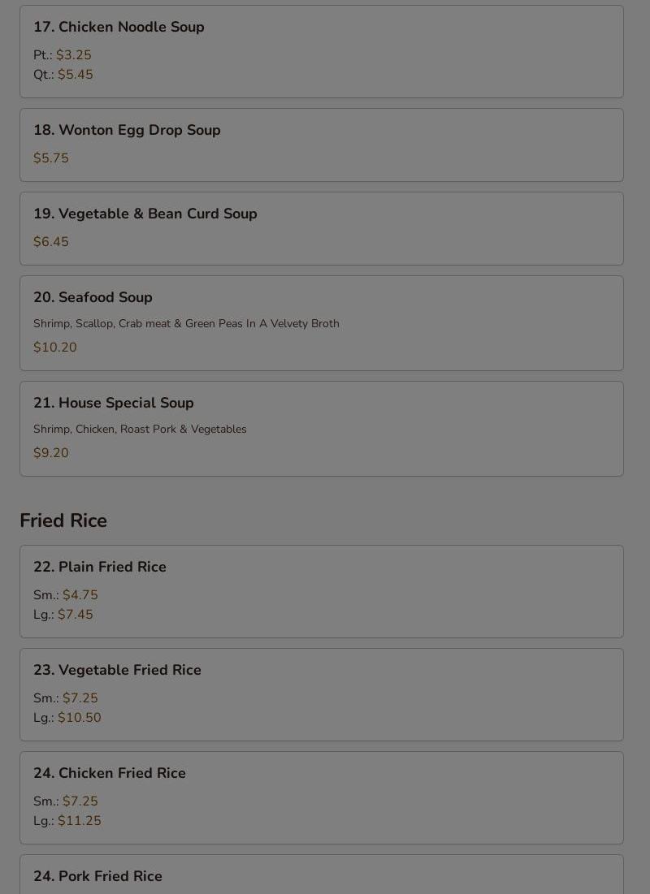
Task: Open the Vegetable Fried Rice item
Action: pos(321,695)
